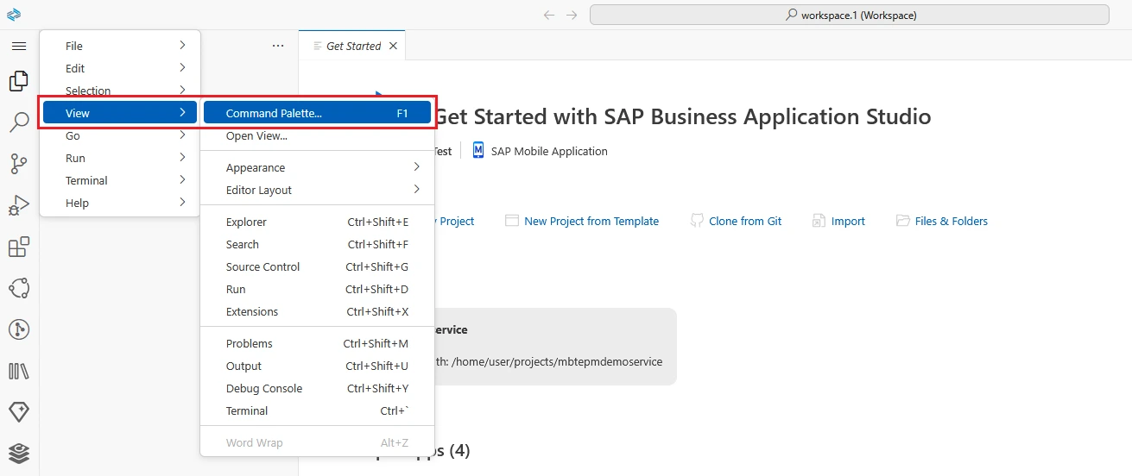Click the Files & Folders link
Viewport: 1132px width, 476px height.
tap(952, 222)
